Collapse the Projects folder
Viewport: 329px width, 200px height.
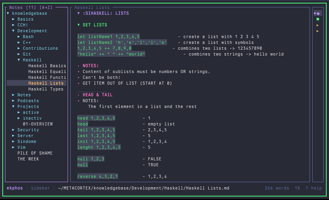pyautogui.click(x=13, y=106)
